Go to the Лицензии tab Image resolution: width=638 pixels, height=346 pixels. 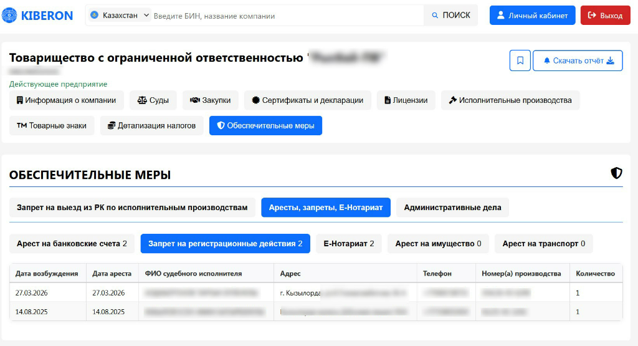406,100
